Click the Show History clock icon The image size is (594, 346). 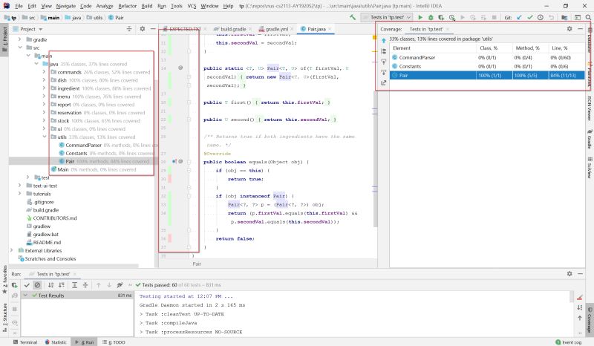pos(541,17)
